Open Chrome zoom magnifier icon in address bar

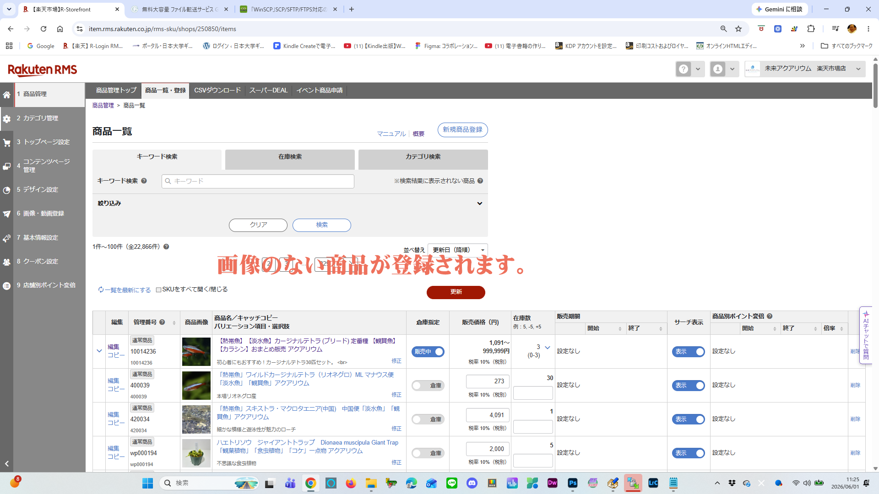[723, 29]
